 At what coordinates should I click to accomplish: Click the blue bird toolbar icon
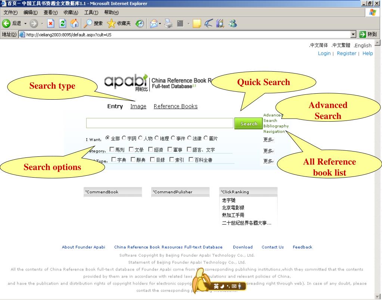tap(208, 24)
